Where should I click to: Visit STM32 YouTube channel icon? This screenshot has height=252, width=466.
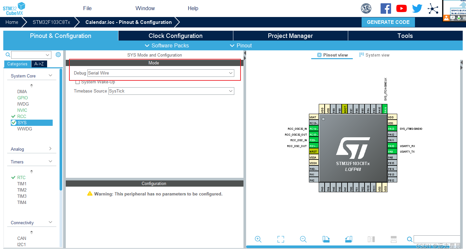(401, 8)
